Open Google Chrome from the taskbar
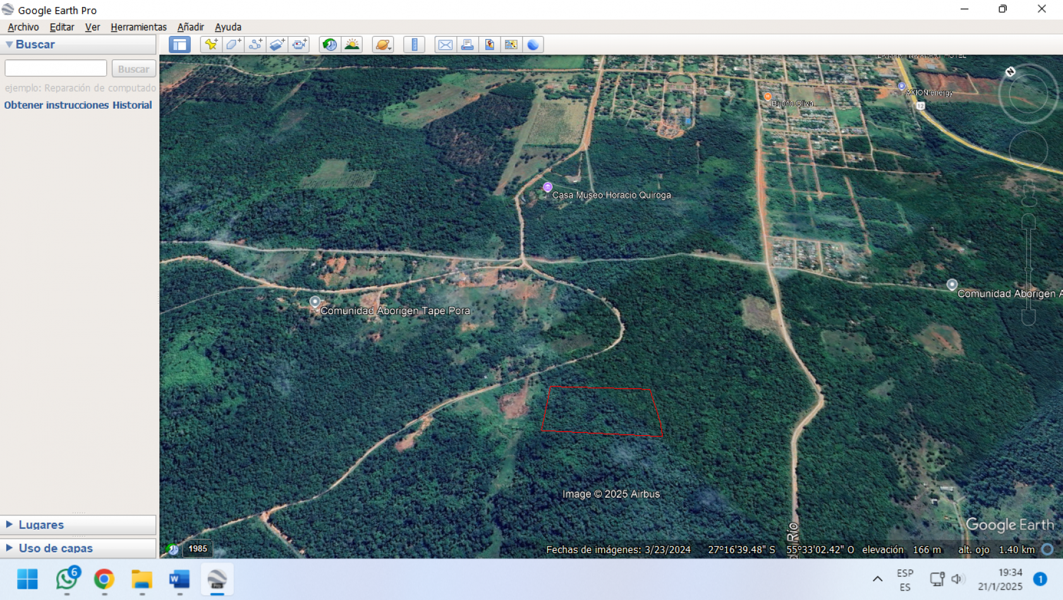Screen dimensions: 1063x600 (104, 579)
